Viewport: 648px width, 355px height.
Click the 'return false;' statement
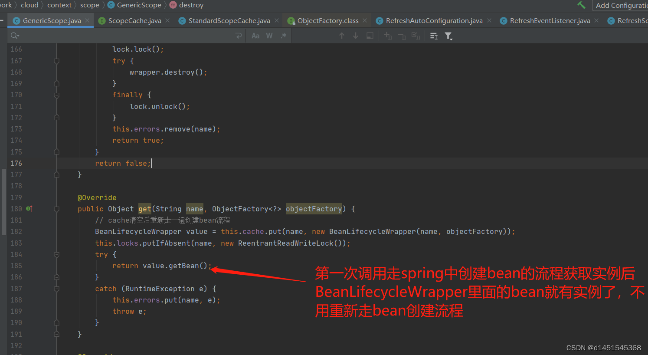[x=123, y=163]
